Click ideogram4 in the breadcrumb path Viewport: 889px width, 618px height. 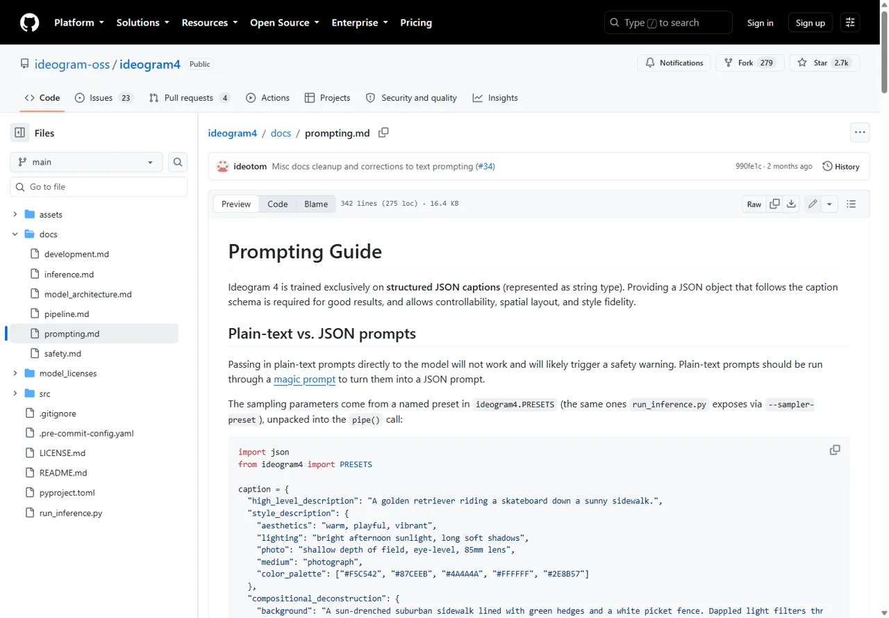point(233,133)
